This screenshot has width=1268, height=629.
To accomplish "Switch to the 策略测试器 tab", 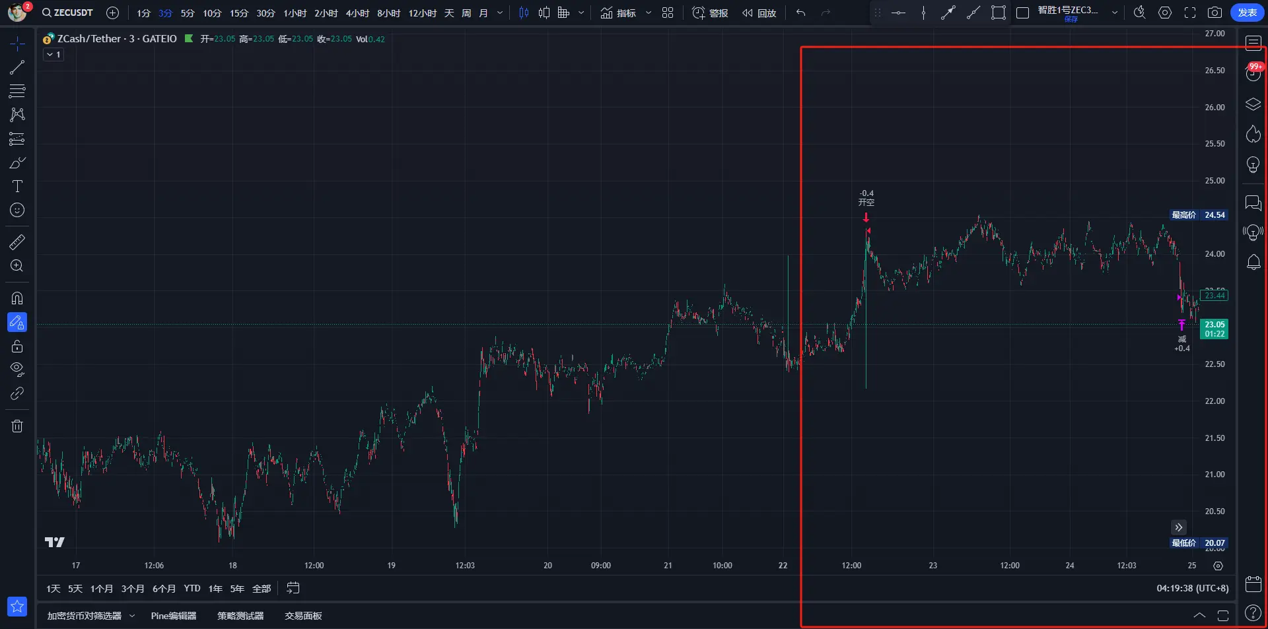I will [x=240, y=616].
